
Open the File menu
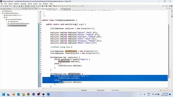(x=2, y=4)
